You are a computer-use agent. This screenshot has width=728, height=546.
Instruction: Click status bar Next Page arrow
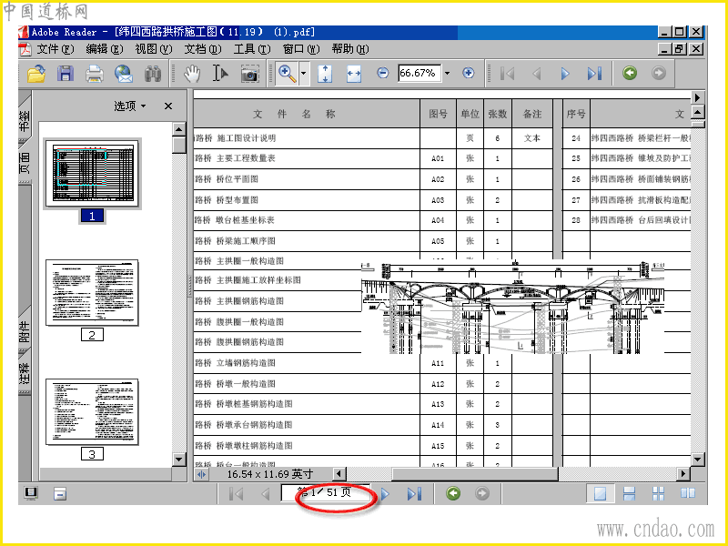pyautogui.click(x=385, y=493)
